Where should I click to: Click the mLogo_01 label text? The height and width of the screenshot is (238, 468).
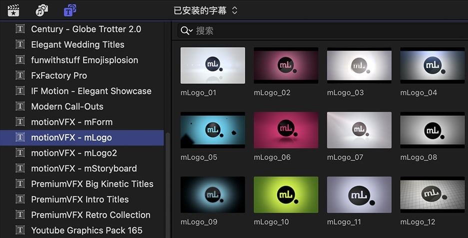tap(198, 93)
